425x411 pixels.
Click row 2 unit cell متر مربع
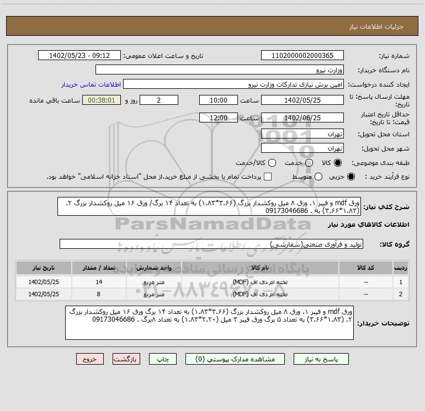click(x=153, y=294)
